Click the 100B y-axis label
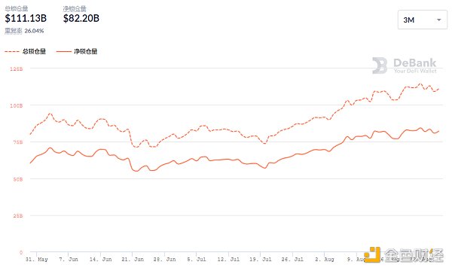This screenshot has width=452, height=271. [16, 105]
